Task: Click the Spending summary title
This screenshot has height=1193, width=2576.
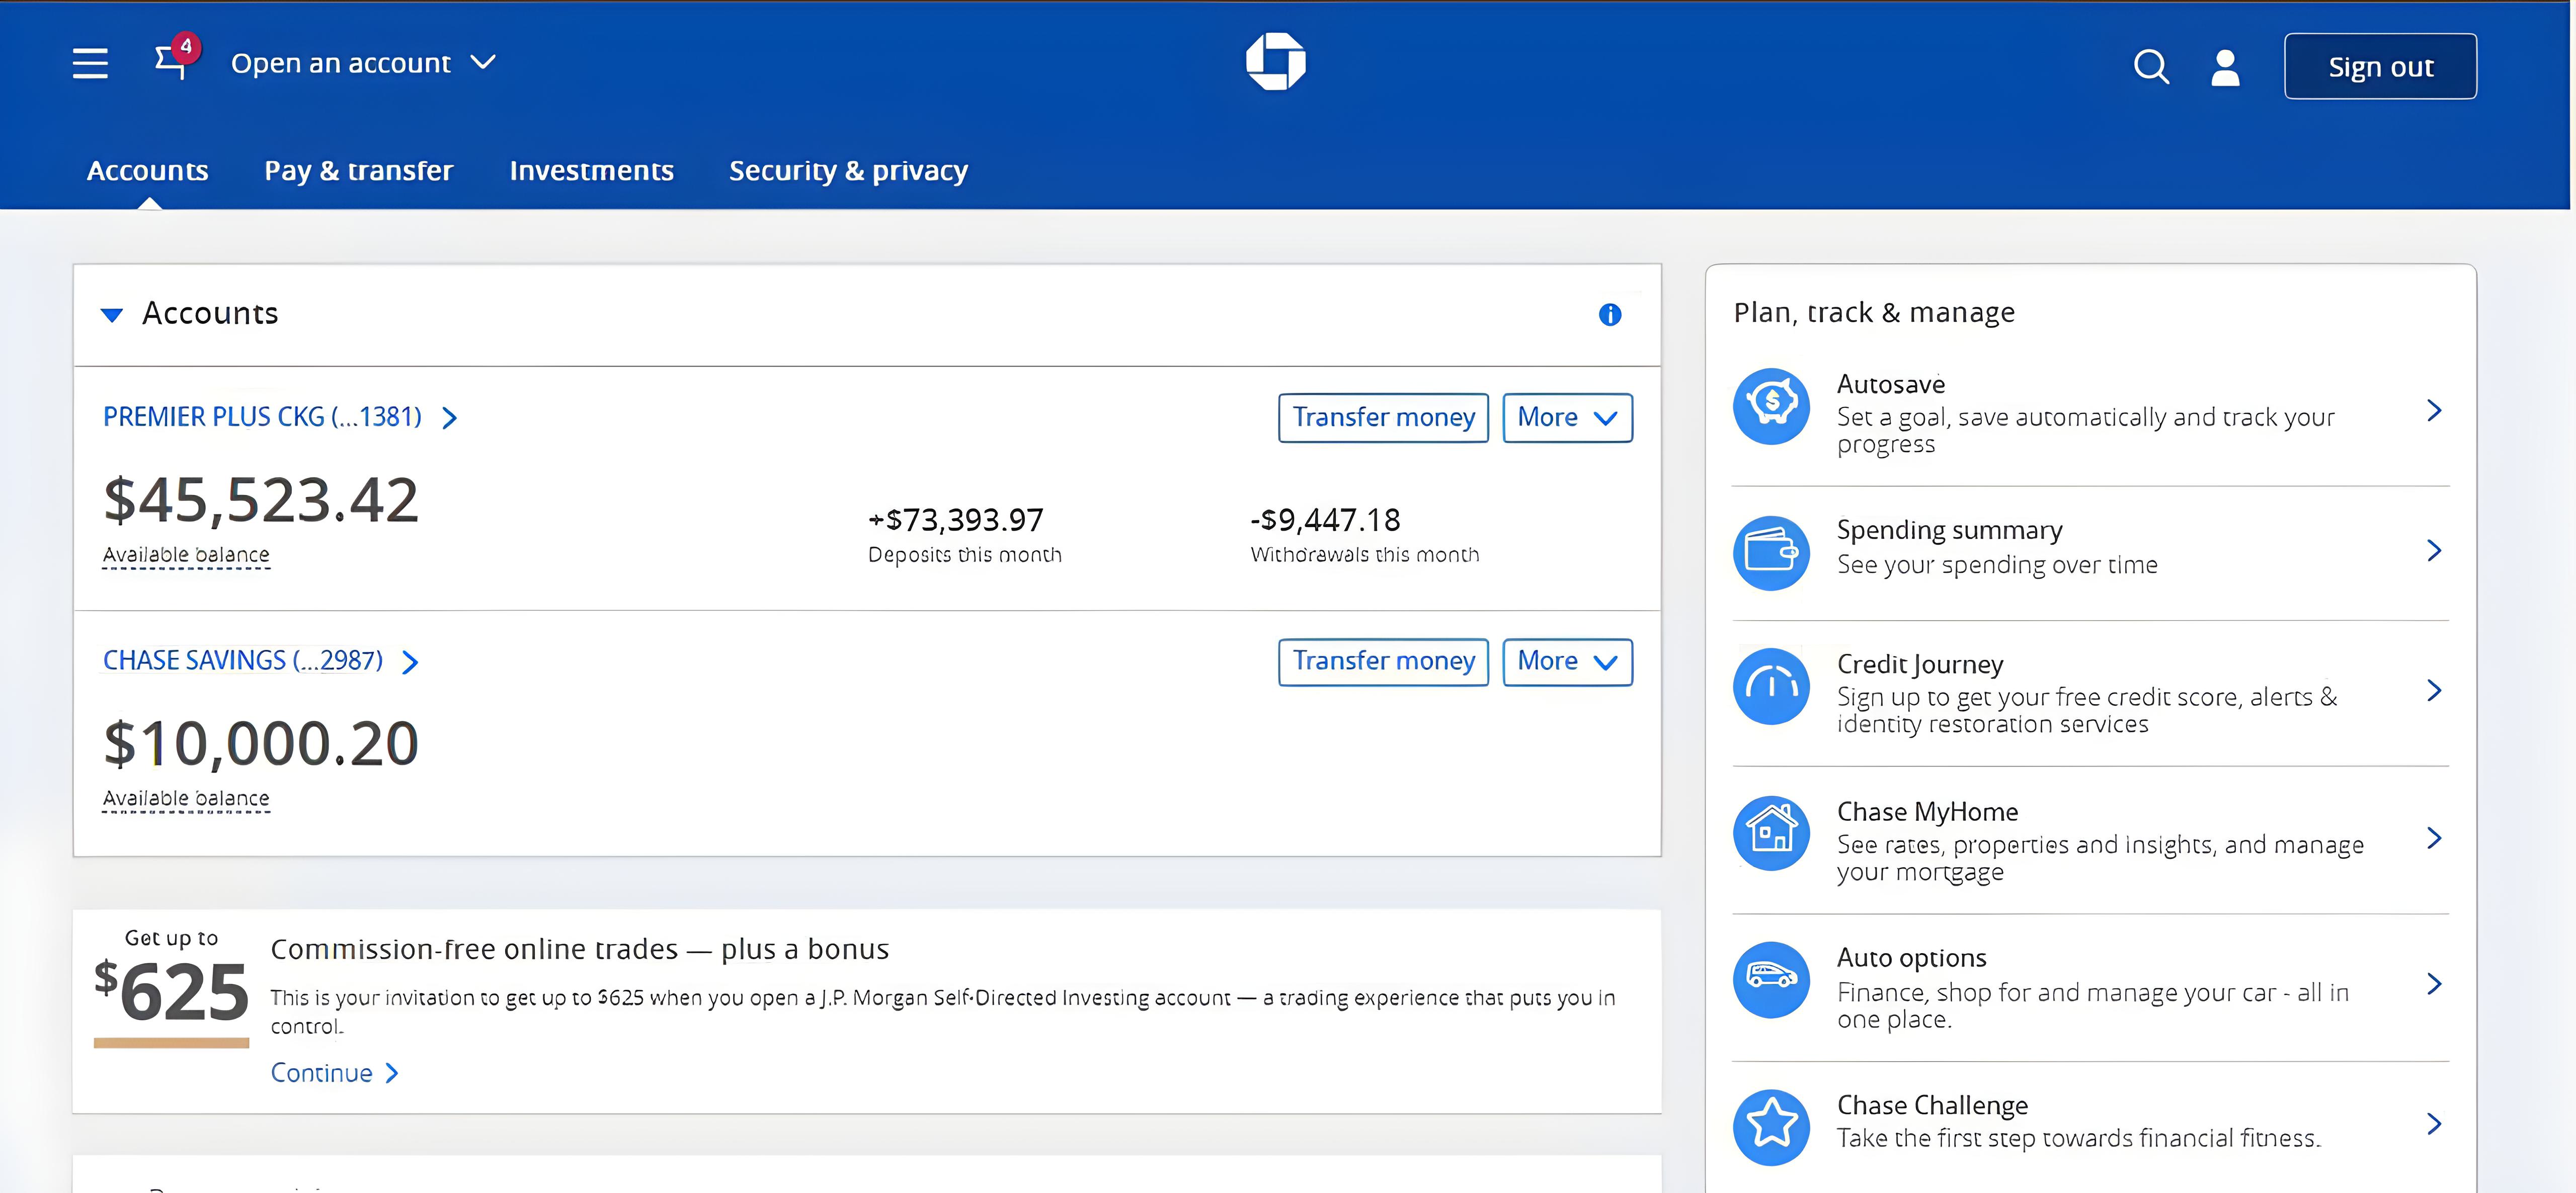Action: (1949, 531)
